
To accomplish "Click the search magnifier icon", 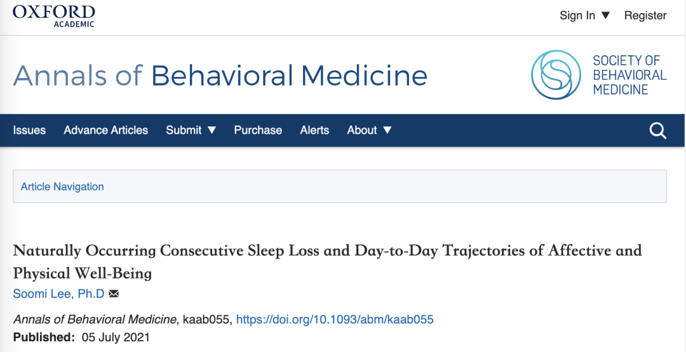I will coord(657,130).
